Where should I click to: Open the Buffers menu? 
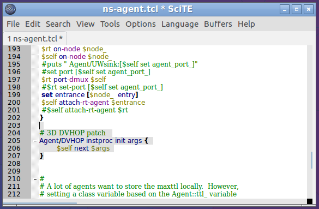pyautogui.click(x=218, y=24)
